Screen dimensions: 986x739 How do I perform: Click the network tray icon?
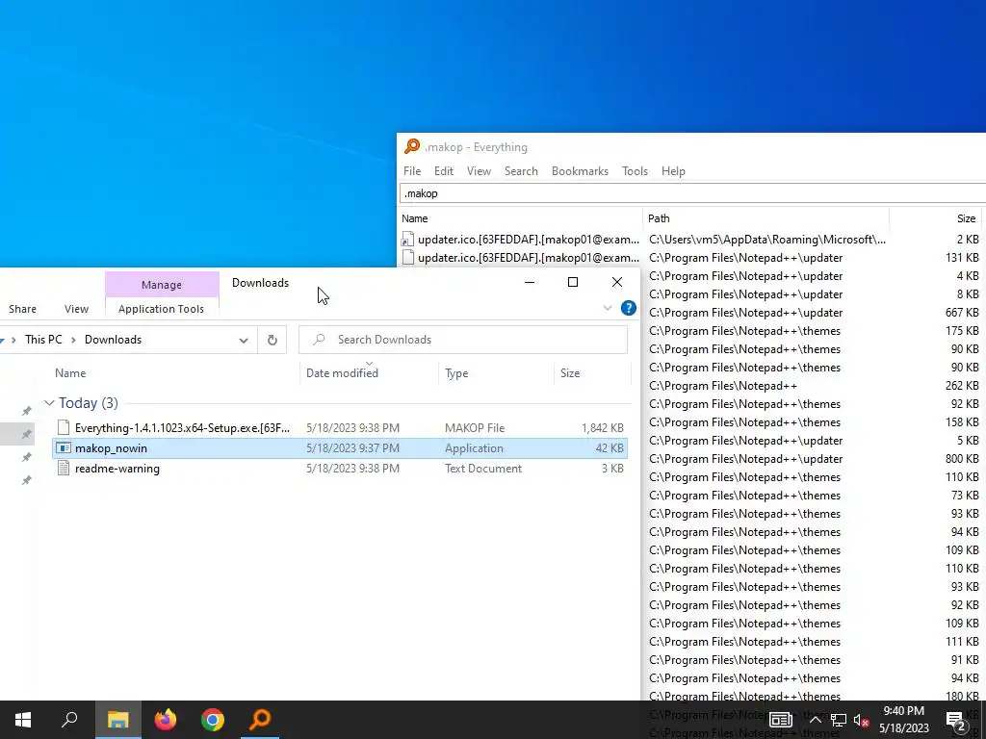point(838,720)
